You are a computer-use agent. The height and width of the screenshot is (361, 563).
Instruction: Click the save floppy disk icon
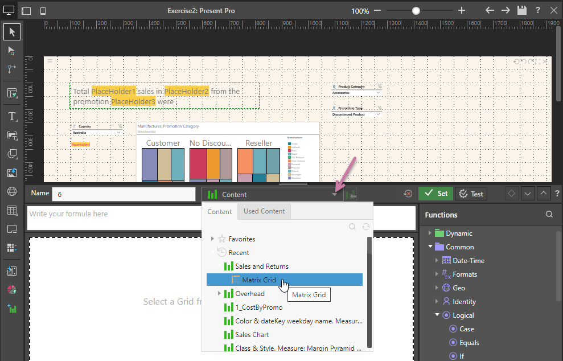tap(521, 10)
